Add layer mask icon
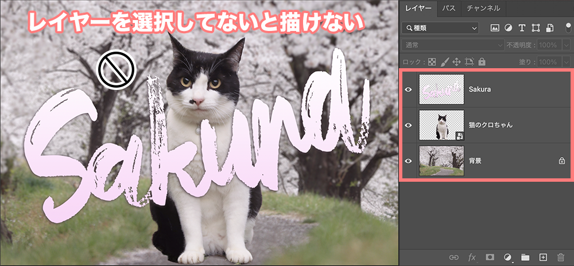This screenshot has height=266, width=574. click(490, 257)
